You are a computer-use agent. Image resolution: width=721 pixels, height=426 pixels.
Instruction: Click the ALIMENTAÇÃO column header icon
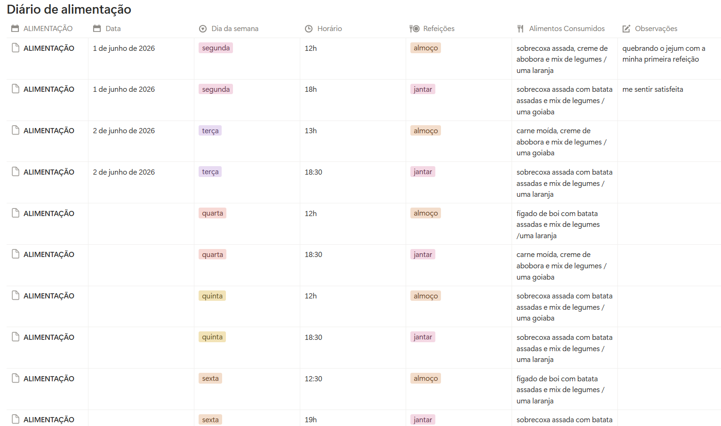coord(15,29)
